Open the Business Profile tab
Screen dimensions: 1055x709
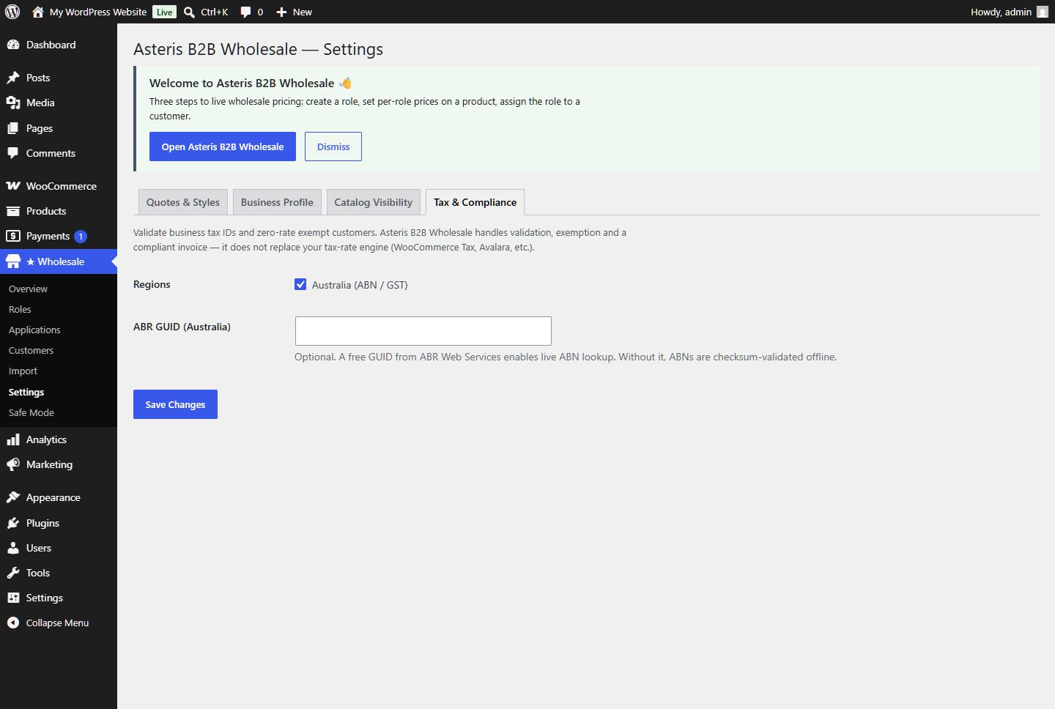277,202
